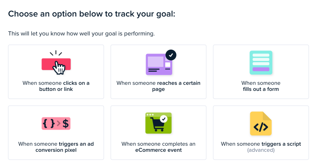Click the goal performance description text
Image resolution: width=317 pixels, height=167 pixels.
click(81, 33)
